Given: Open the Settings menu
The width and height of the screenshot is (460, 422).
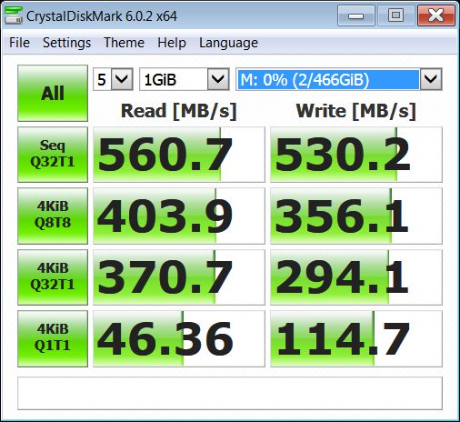Looking at the screenshot, I should [x=66, y=43].
